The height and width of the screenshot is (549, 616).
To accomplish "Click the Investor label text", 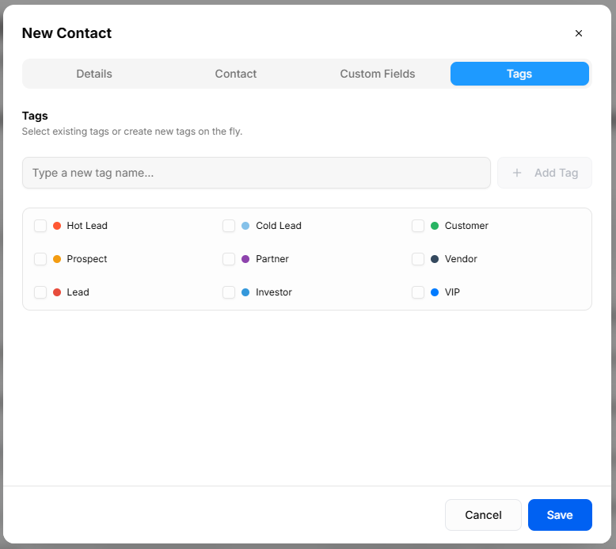I will coord(274,292).
